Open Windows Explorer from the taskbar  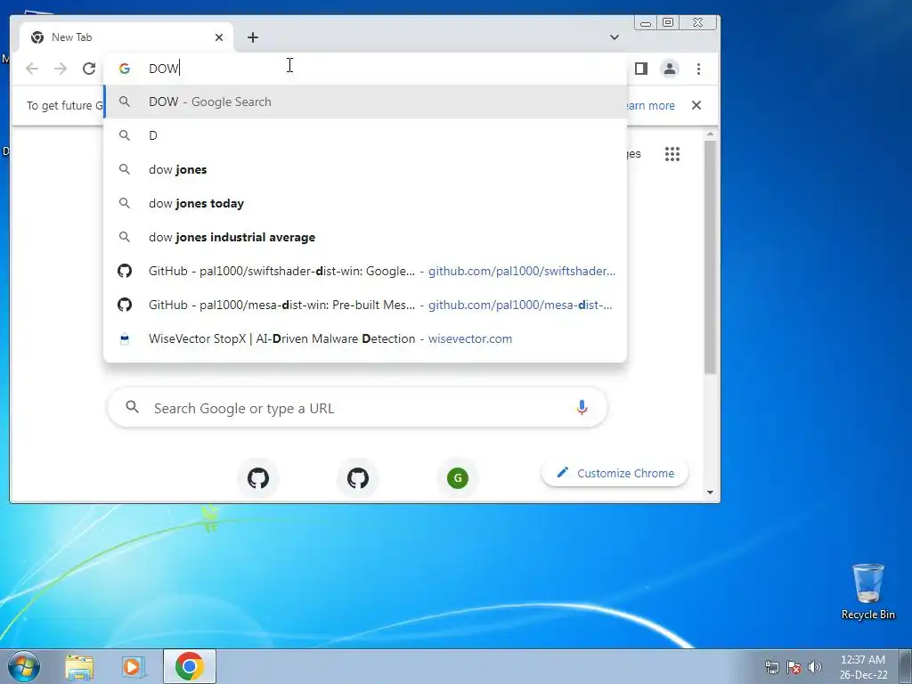pyautogui.click(x=79, y=667)
